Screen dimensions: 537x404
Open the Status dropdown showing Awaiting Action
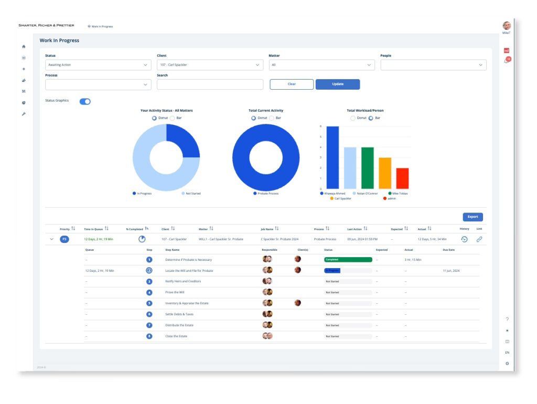pyautogui.click(x=98, y=65)
